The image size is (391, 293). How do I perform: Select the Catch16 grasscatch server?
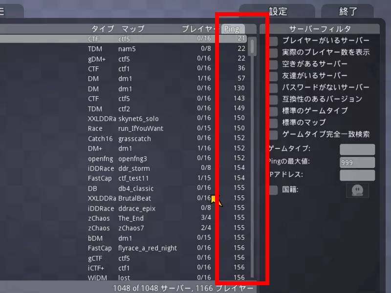[x=124, y=138]
